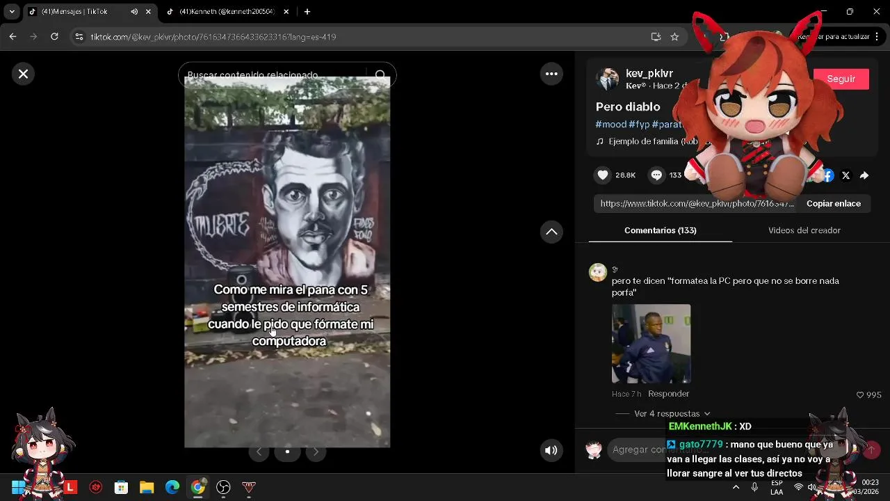View site information icon in address bar

point(79,37)
